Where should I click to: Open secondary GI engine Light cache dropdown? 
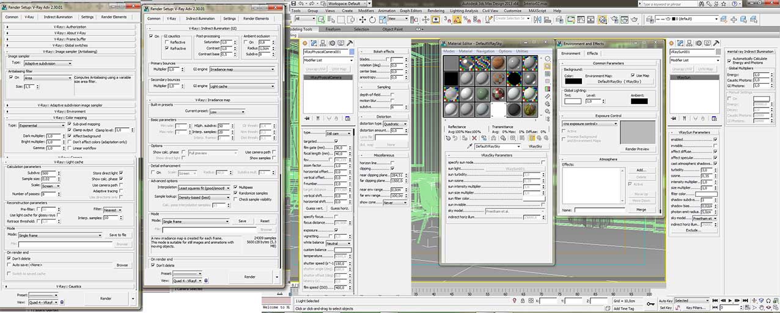point(242,86)
